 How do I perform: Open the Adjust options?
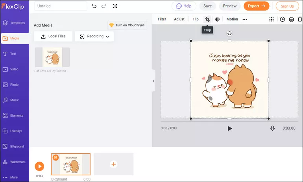tap(179, 19)
